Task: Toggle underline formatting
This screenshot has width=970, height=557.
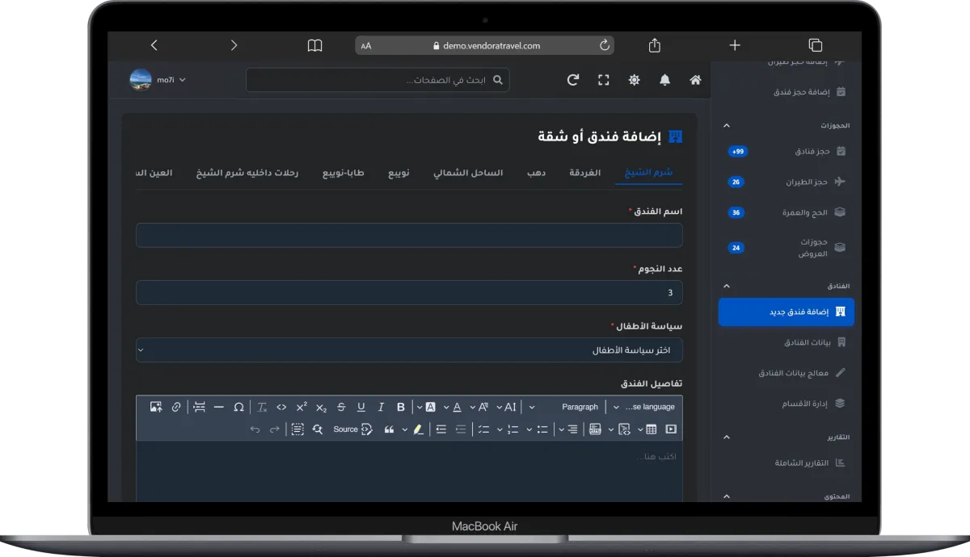Action: point(361,407)
